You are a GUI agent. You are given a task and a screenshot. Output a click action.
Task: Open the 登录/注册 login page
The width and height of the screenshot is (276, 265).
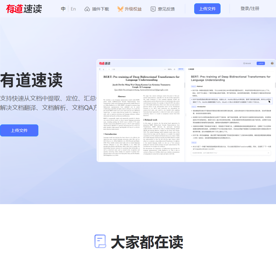250,9
